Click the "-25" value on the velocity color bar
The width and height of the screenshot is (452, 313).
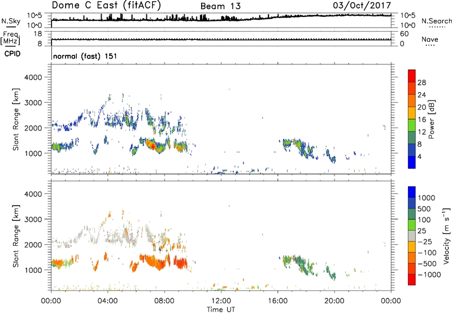tap(425, 242)
